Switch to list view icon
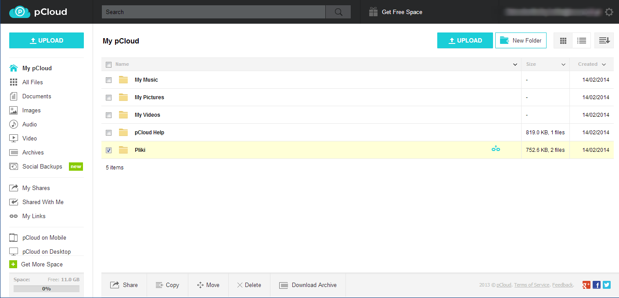 tap(582, 41)
